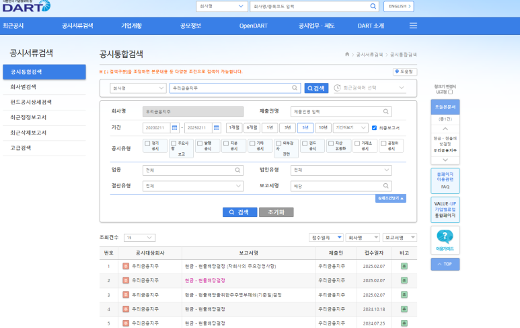Image resolution: width=520 pixels, height=328 pixels.
Task: Check the 지분공시 checkbox
Action: (x=226, y=143)
